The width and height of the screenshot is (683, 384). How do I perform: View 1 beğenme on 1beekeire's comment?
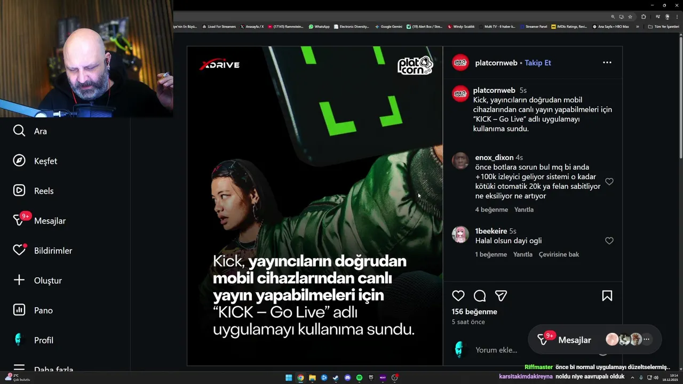pos(491,254)
